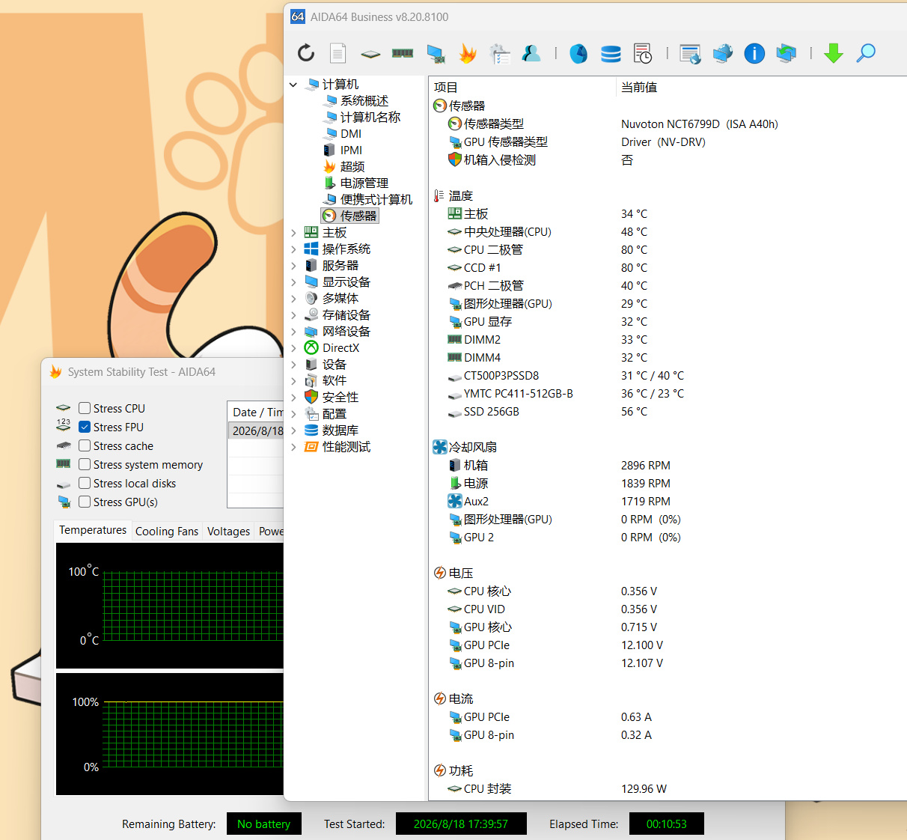The height and width of the screenshot is (840, 907).
Task: Expand the 主板 tree node
Action: [293, 233]
